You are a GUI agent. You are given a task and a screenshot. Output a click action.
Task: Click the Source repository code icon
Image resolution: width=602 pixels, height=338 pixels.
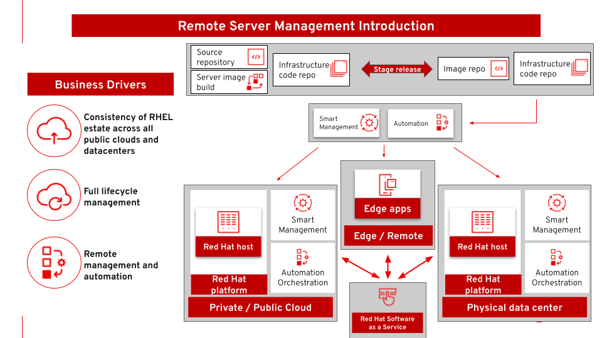pos(255,57)
